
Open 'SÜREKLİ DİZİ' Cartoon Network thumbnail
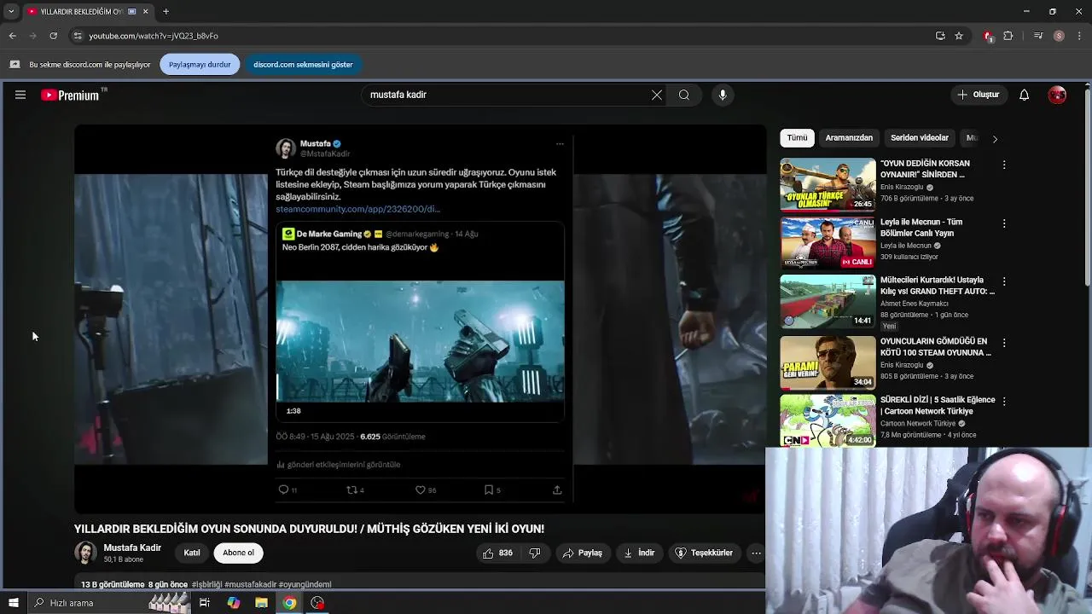click(828, 420)
